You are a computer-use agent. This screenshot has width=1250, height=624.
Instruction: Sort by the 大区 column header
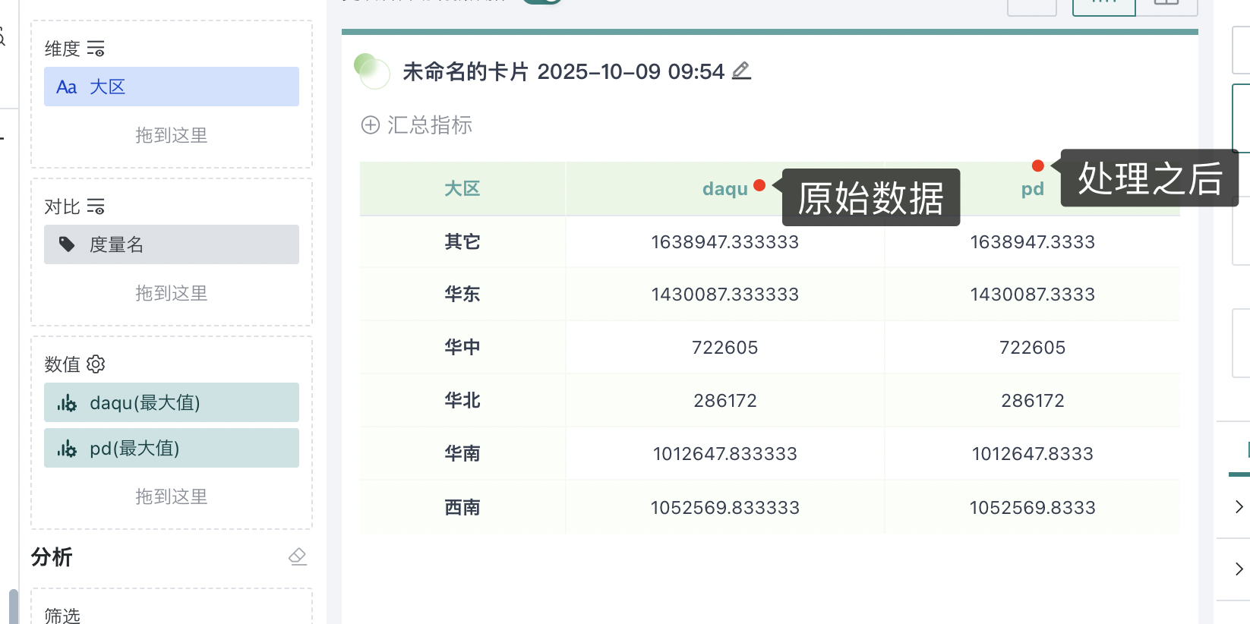click(462, 188)
